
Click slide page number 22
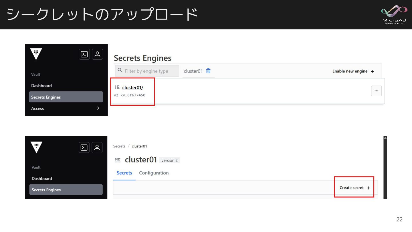pyautogui.click(x=399, y=219)
